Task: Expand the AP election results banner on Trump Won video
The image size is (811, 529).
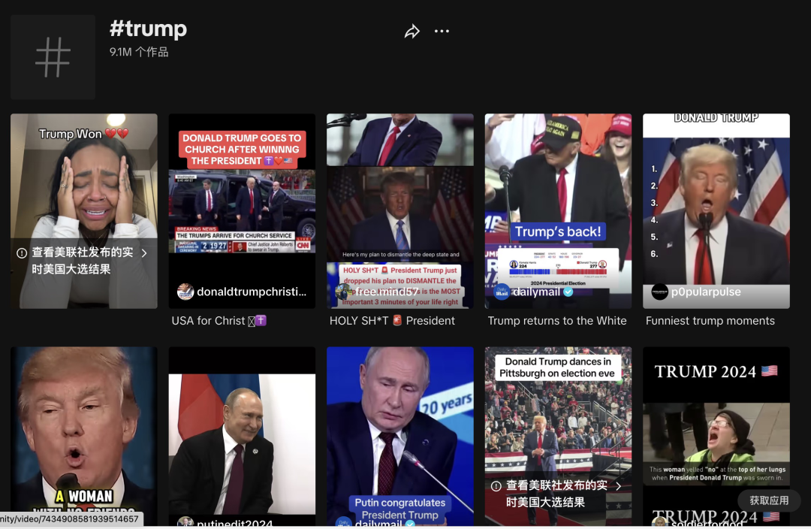Action: [x=144, y=253]
